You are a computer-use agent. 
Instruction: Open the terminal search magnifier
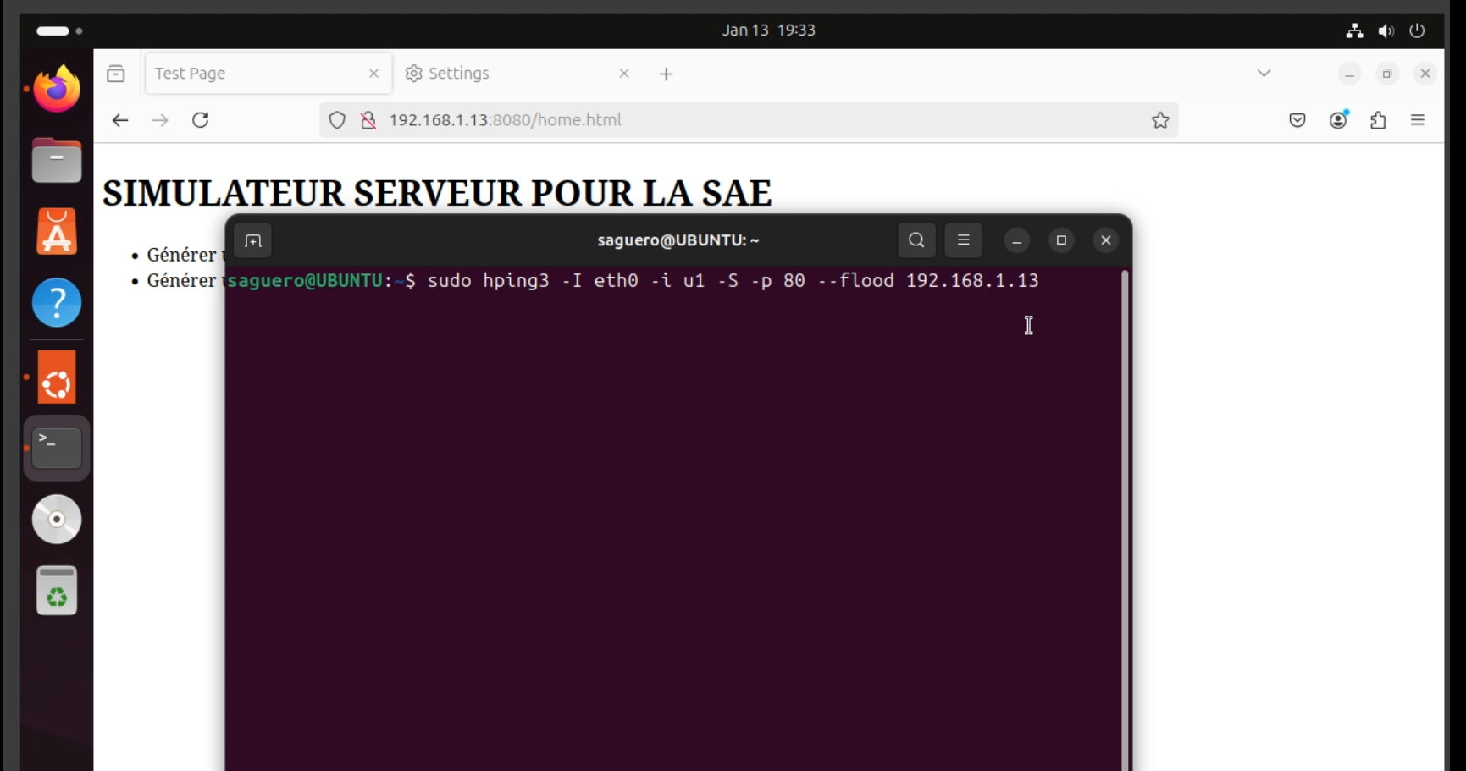click(x=916, y=240)
